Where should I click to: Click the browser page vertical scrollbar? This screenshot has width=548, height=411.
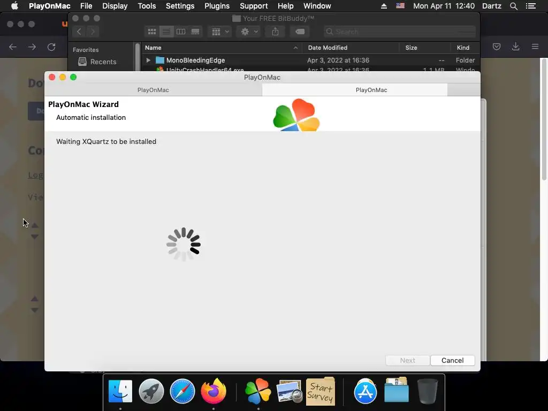544,120
